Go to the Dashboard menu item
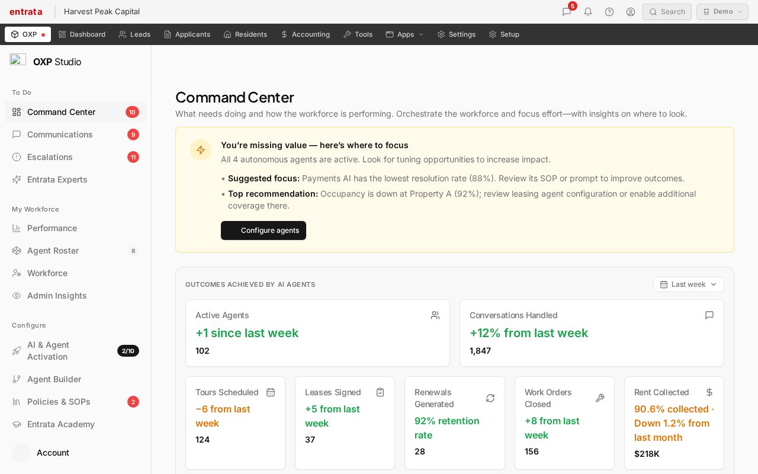The height and width of the screenshot is (474, 758). click(x=82, y=34)
